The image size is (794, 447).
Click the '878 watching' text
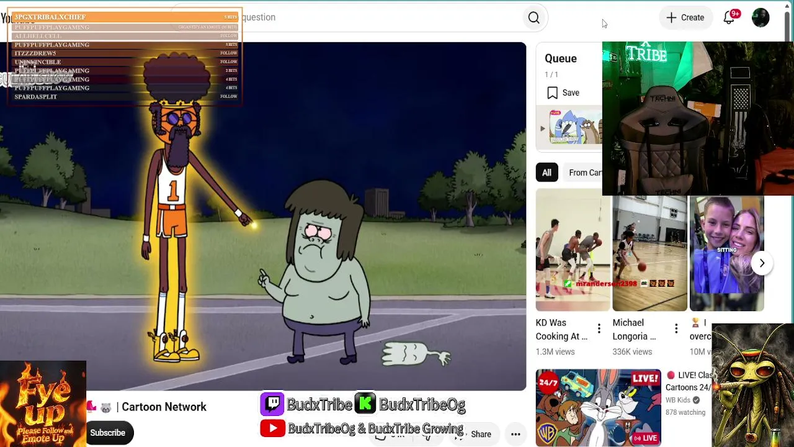click(x=685, y=412)
